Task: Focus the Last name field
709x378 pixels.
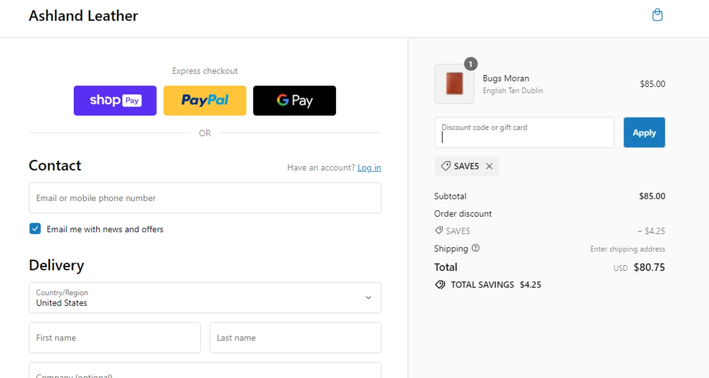Action: [x=295, y=338]
